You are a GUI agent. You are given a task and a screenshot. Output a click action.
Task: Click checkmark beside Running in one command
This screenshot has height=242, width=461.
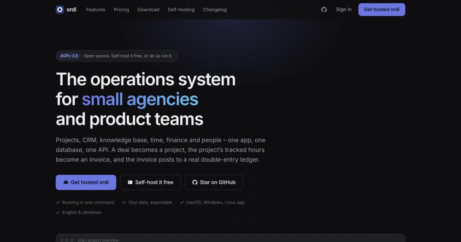tap(58, 202)
